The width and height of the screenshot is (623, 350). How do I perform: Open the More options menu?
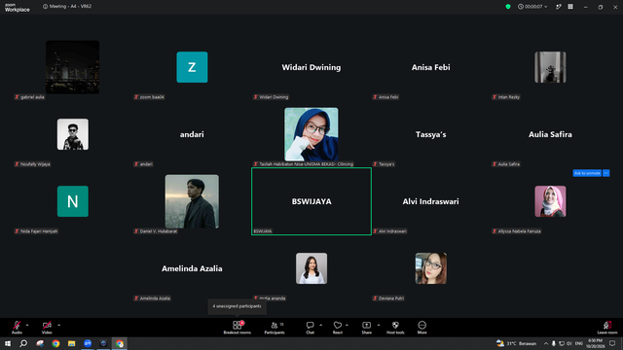click(421, 328)
